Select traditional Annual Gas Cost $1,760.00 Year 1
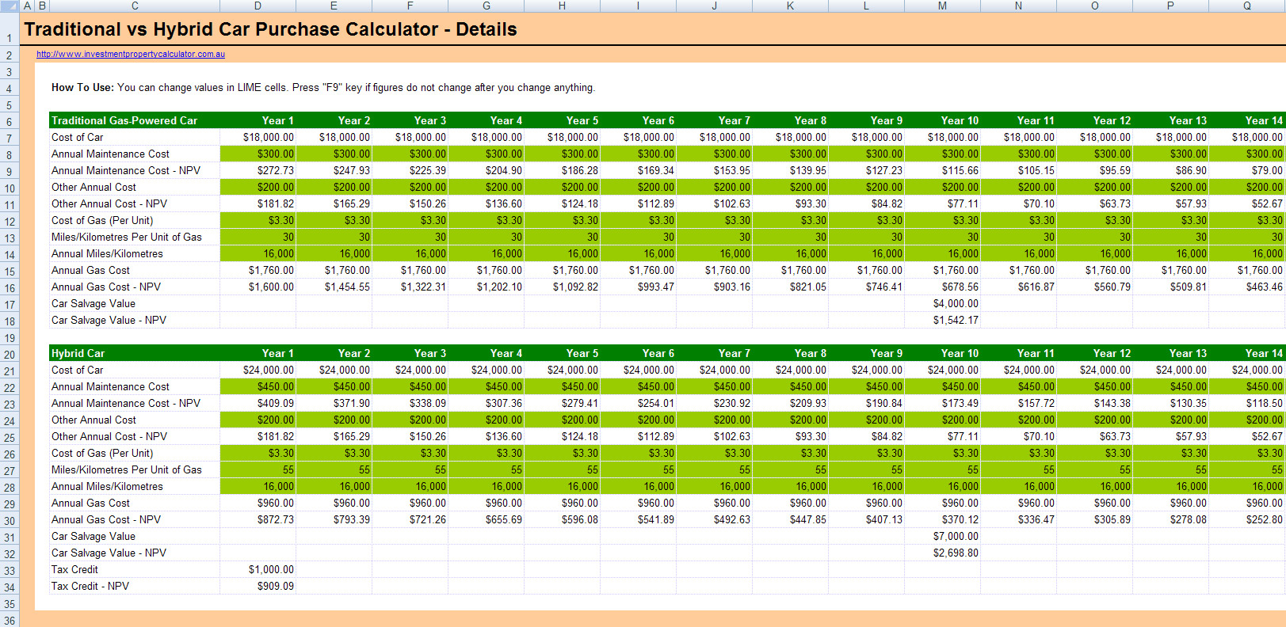 pyautogui.click(x=258, y=270)
